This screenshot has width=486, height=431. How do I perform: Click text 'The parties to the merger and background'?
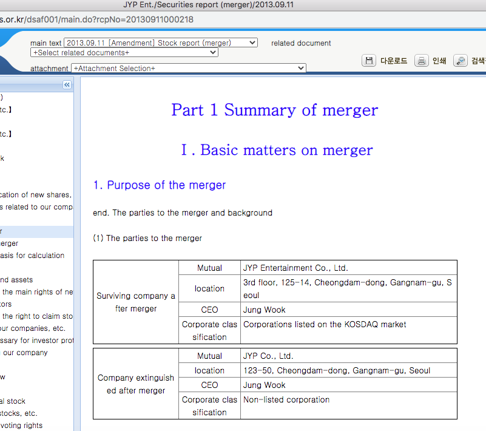[192, 212]
